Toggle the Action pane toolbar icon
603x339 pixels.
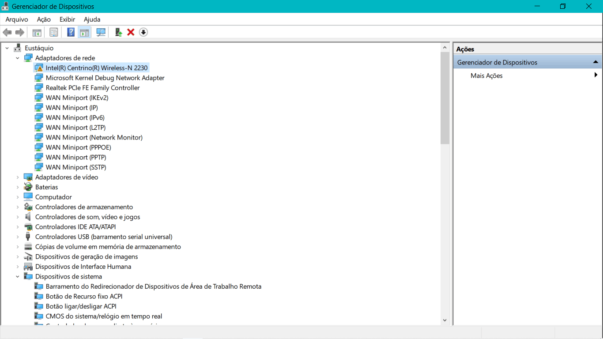84,32
